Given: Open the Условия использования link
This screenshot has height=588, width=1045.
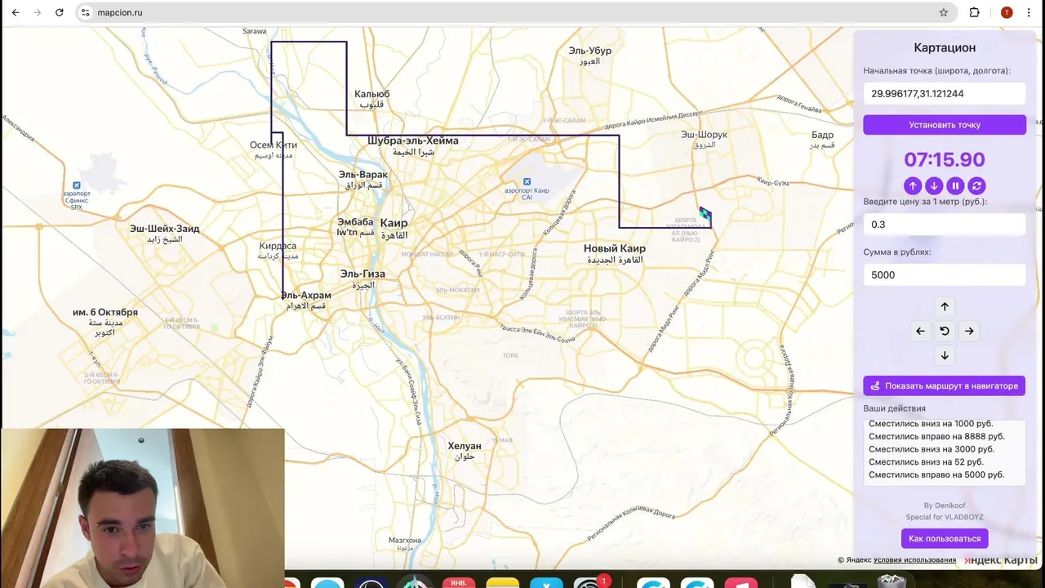Looking at the screenshot, I should point(914,560).
